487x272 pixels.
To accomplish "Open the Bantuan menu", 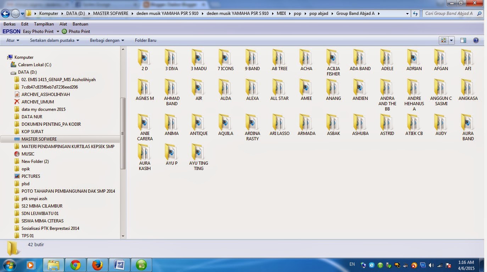I will (x=80, y=24).
